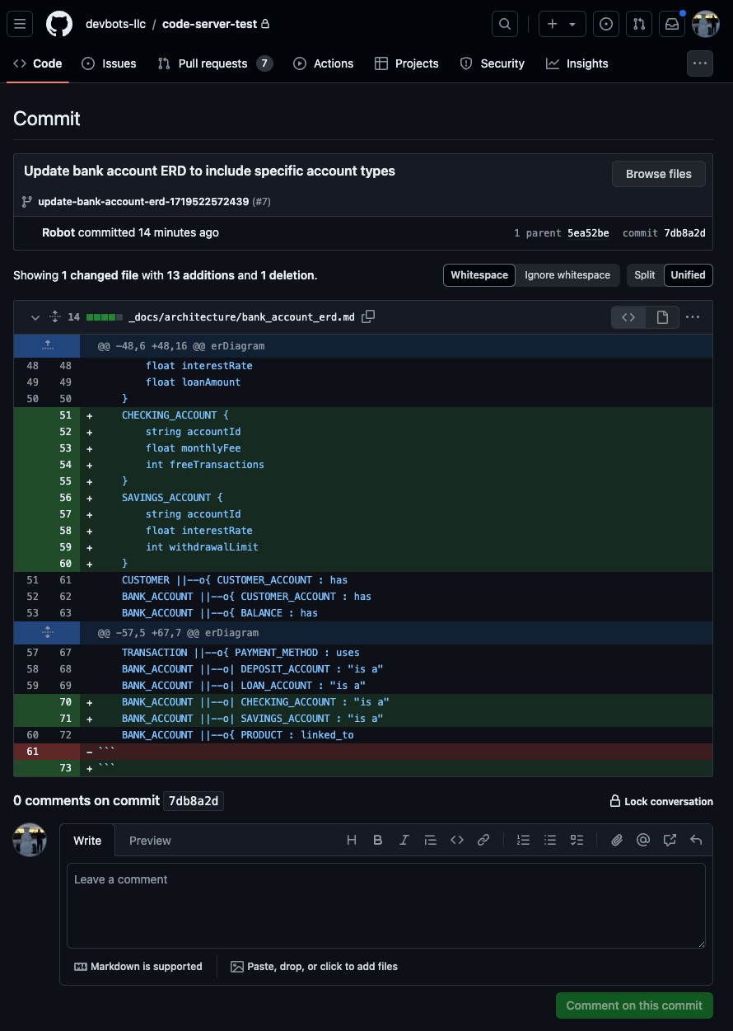The image size is (733, 1031).
Task: Open the Pull requests tab
Action: coord(214,63)
